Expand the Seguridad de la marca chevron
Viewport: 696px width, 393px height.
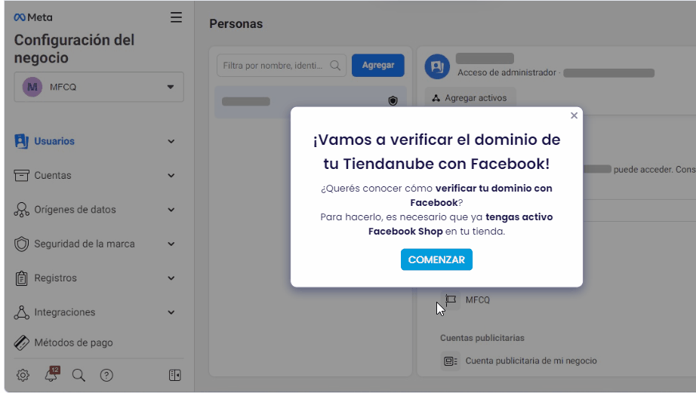click(x=171, y=244)
